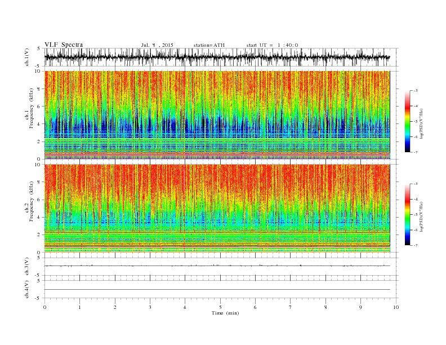This screenshot has height=345, width=446.
Task: Click the time axis tick label '8'
Action: point(325,307)
